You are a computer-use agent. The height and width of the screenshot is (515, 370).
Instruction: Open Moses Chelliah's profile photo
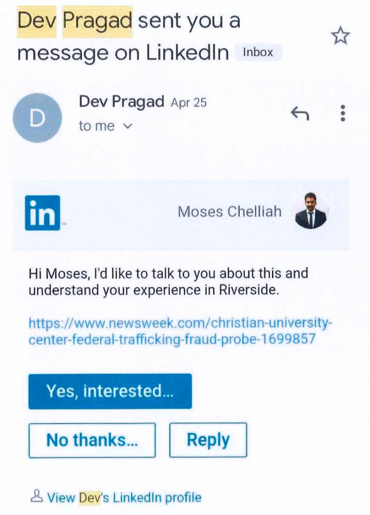point(311,212)
